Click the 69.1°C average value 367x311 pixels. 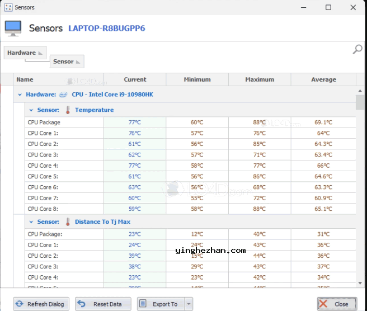(323, 122)
